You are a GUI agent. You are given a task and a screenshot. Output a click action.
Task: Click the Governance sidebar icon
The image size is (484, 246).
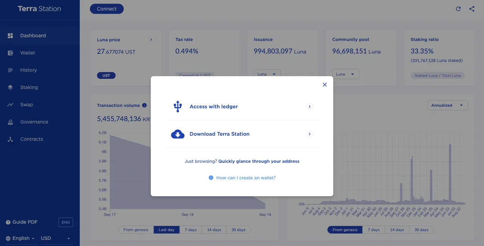point(11,122)
